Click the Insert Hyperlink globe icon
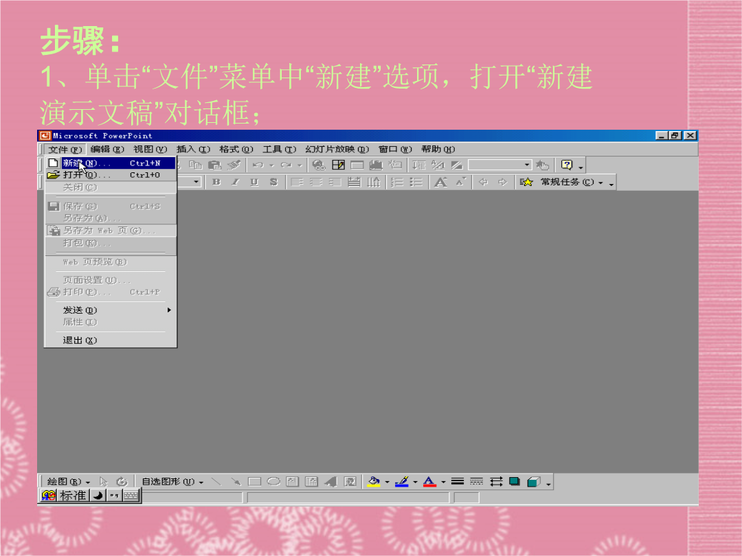Image resolution: width=742 pixels, height=556 pixels. click(x=319, y=165)
